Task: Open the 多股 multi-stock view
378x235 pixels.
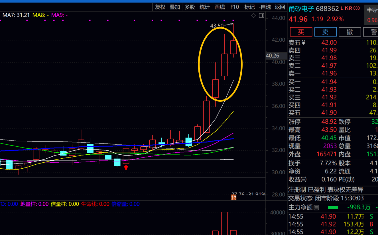Action: pos(190,7)
